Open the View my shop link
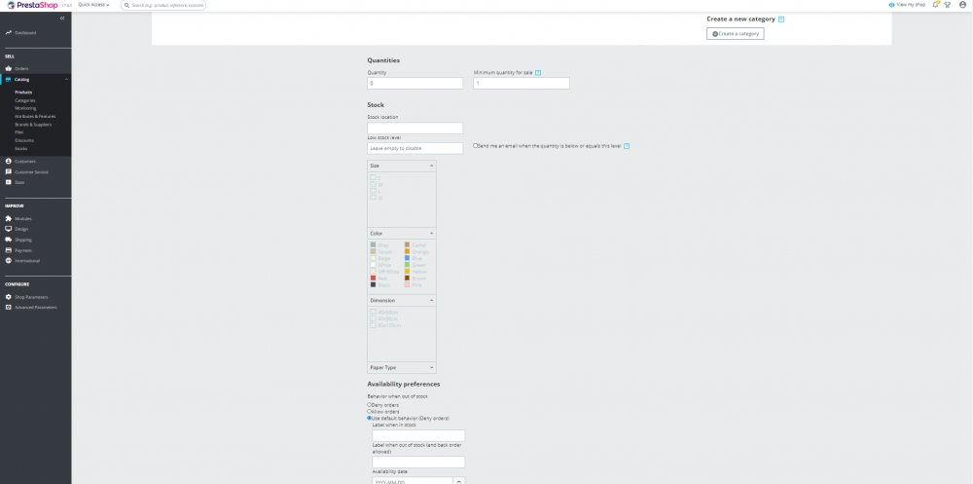 [907, 4]
